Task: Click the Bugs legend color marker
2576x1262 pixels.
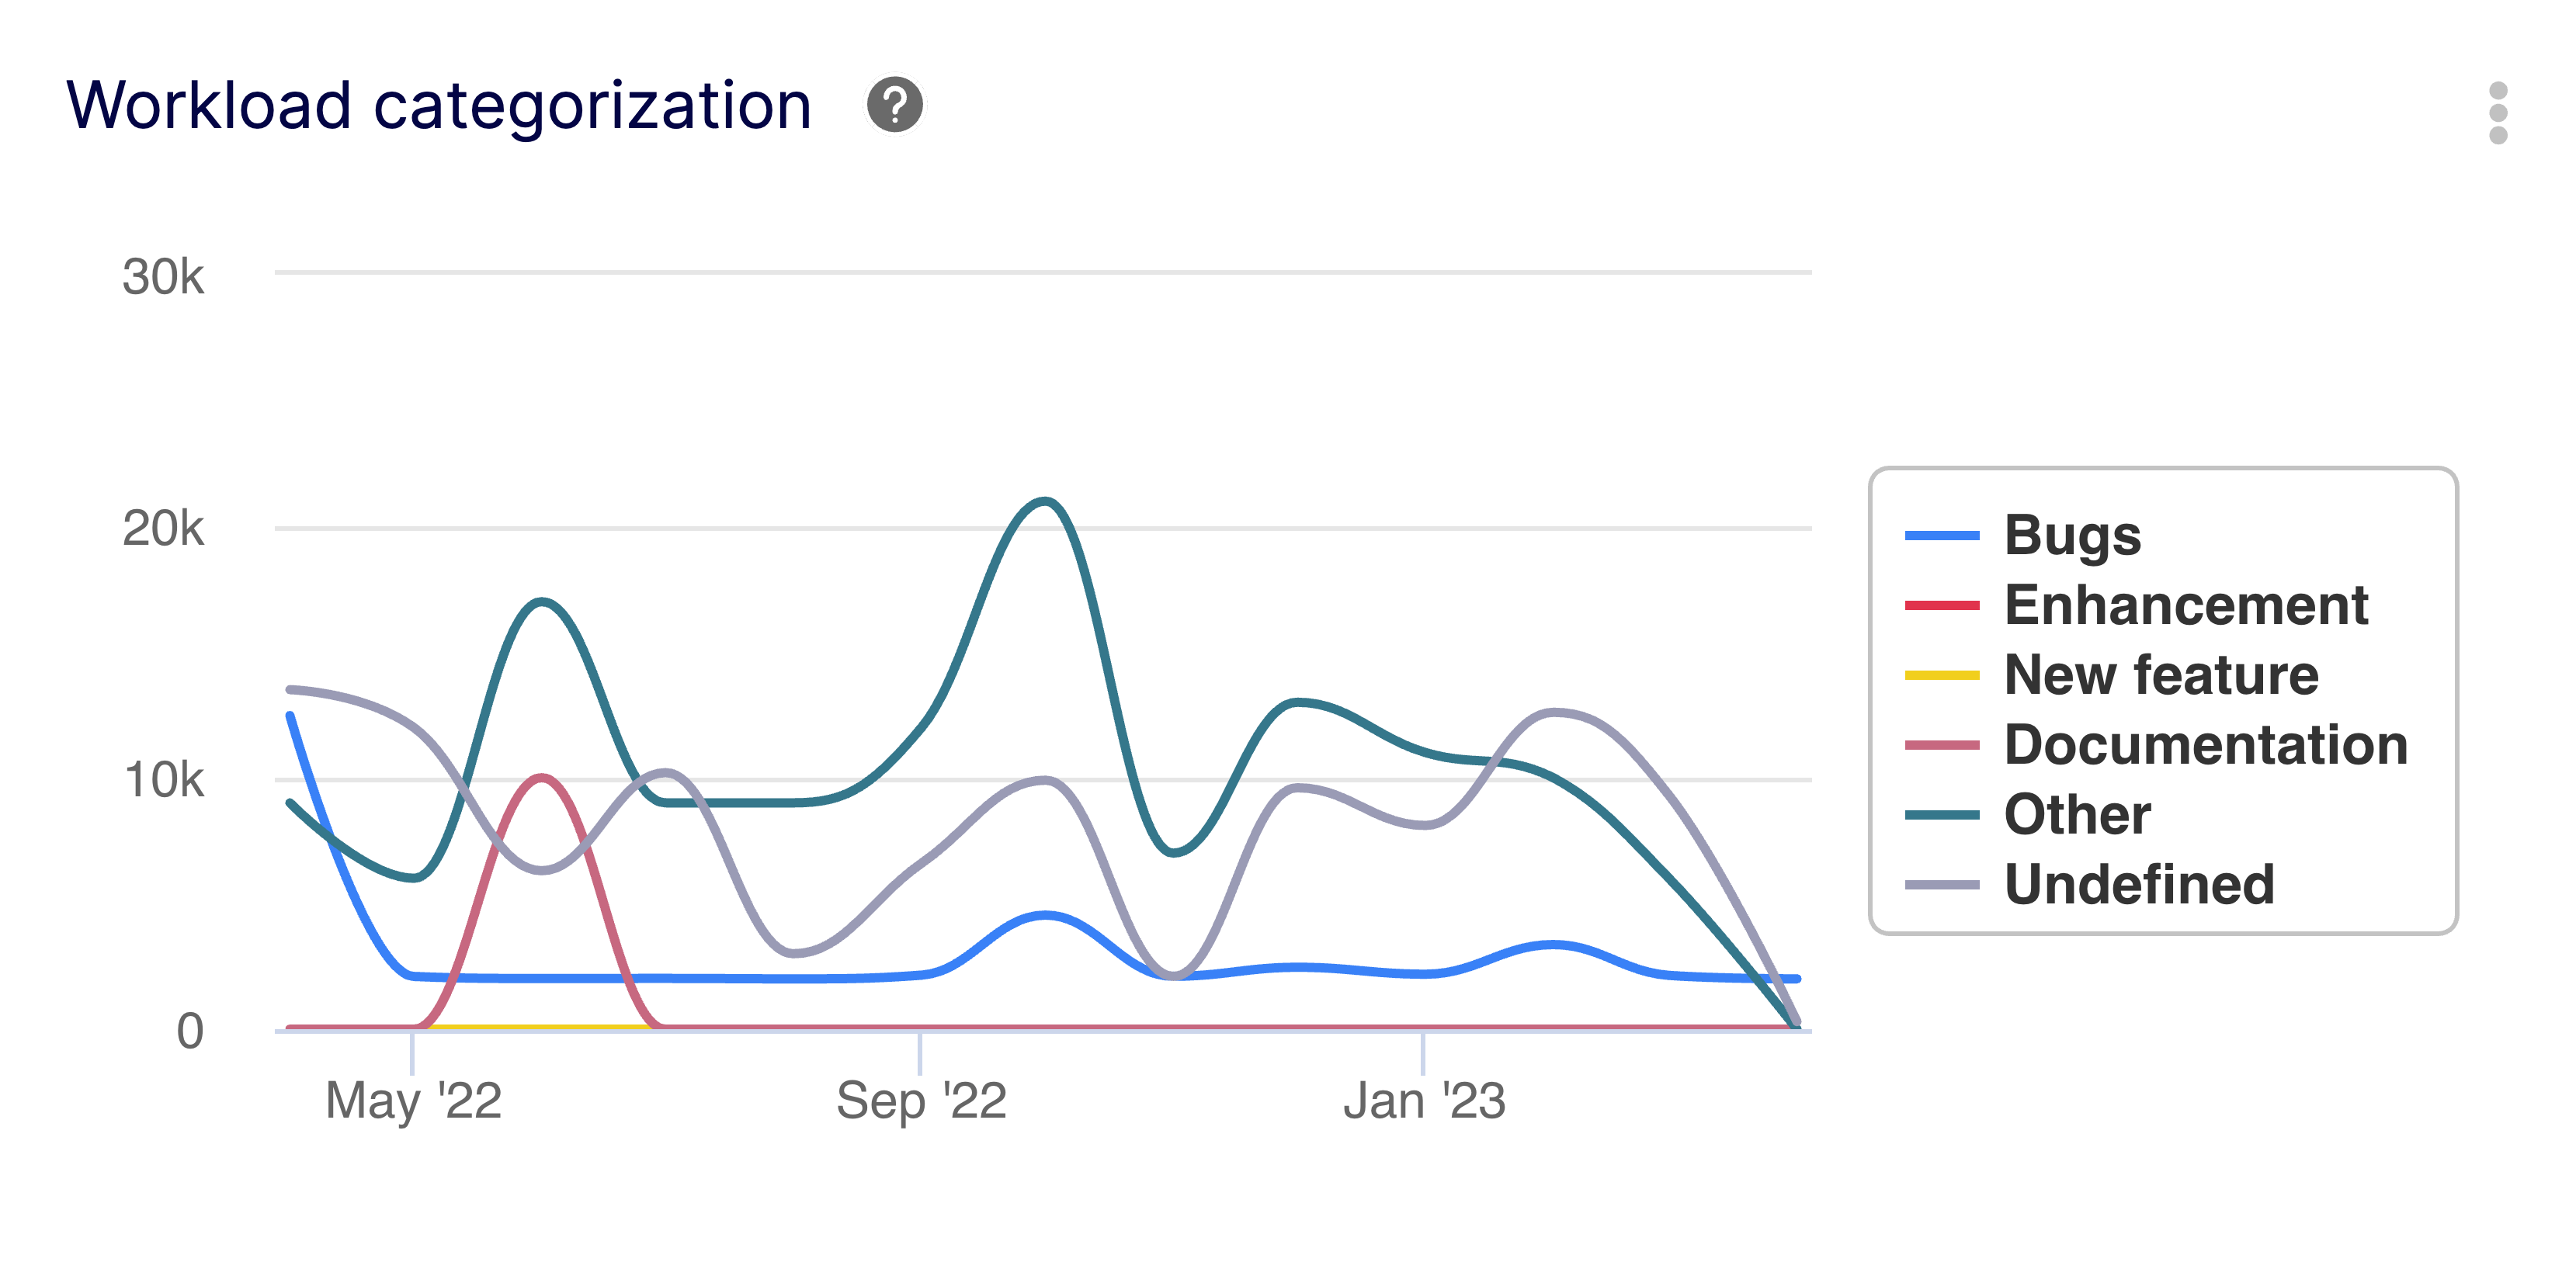Action: coord(1940,535)
